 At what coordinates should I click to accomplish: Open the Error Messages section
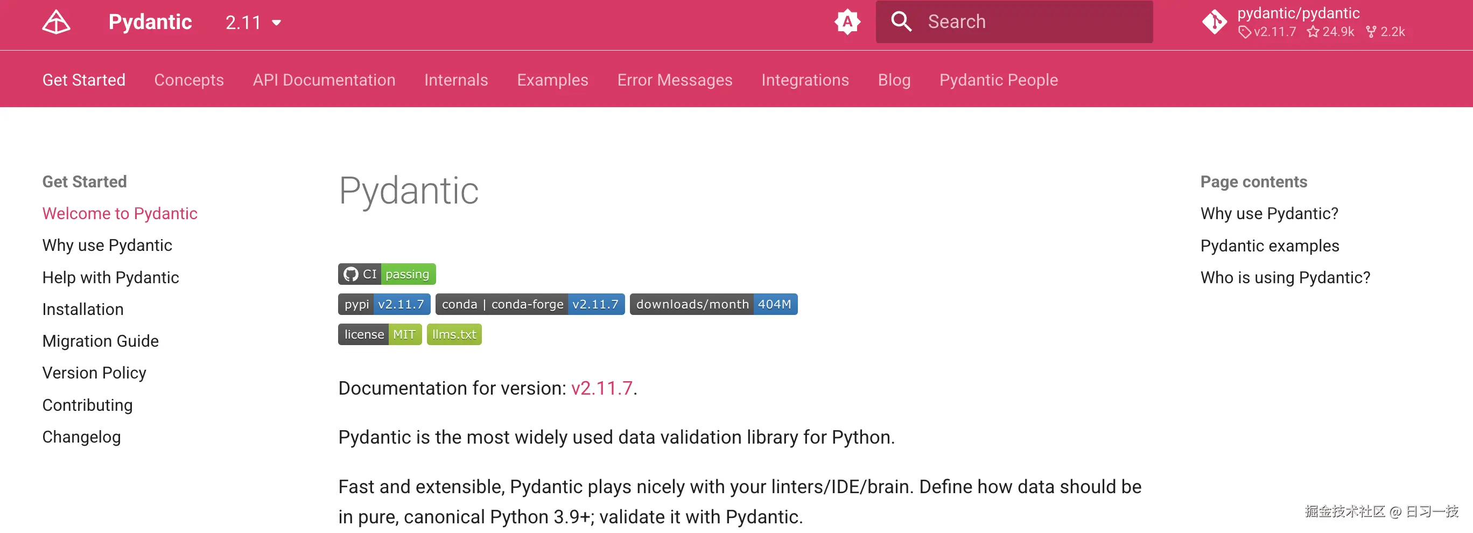675,80
